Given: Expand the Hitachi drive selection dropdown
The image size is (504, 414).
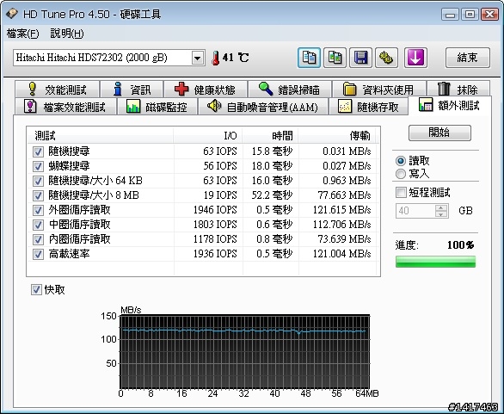Looking at the screenshot, I should tap(197, 59).
